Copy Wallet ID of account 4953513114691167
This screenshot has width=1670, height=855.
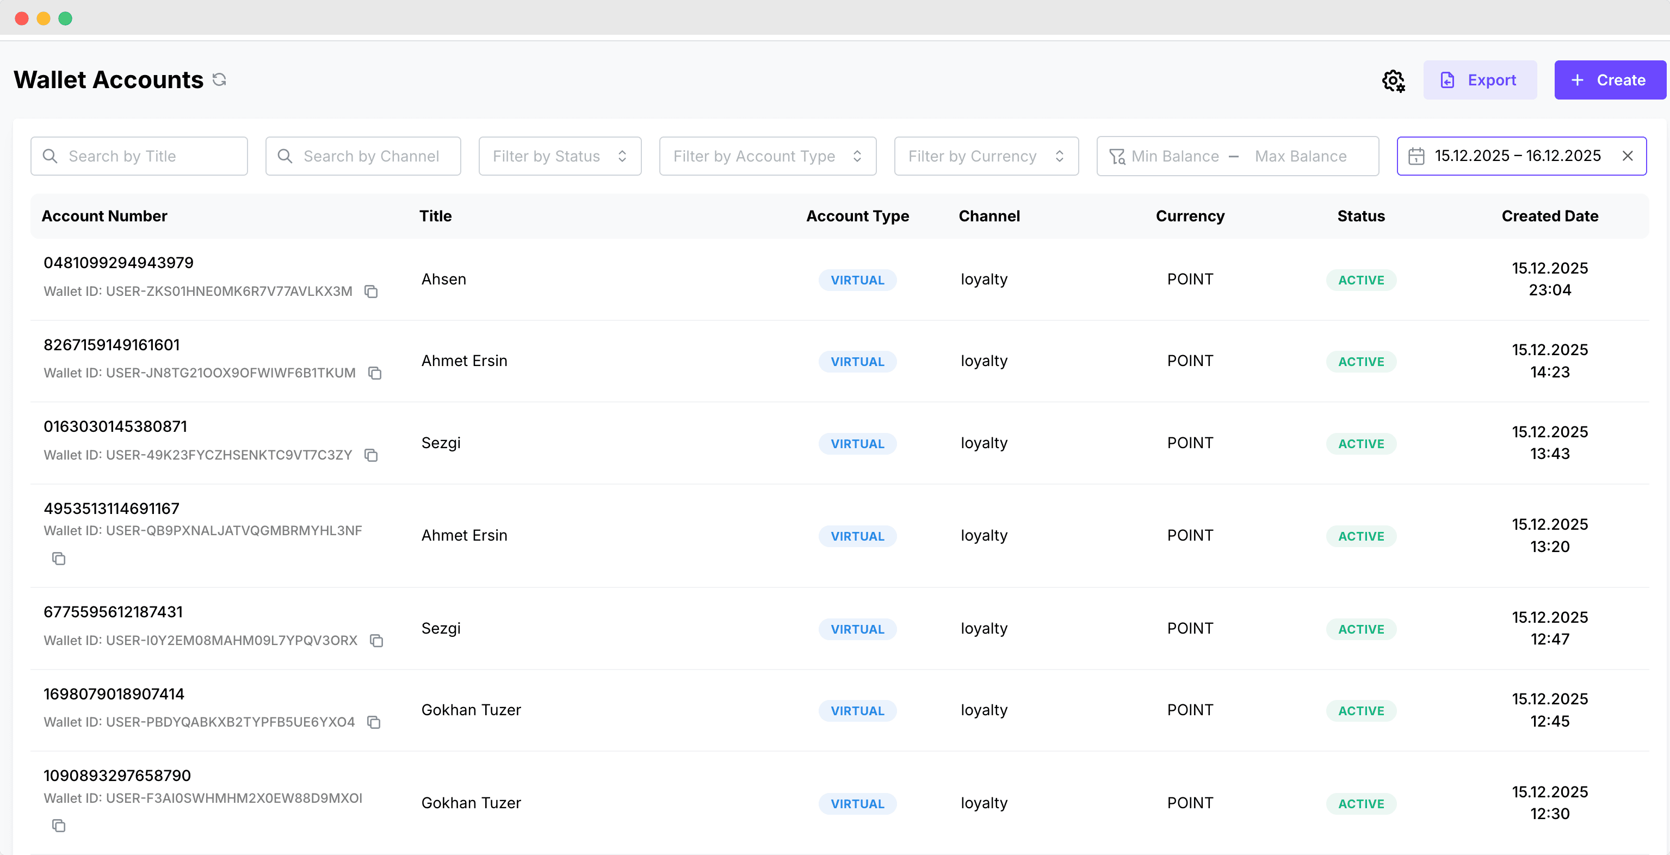(x=59, y=558)
